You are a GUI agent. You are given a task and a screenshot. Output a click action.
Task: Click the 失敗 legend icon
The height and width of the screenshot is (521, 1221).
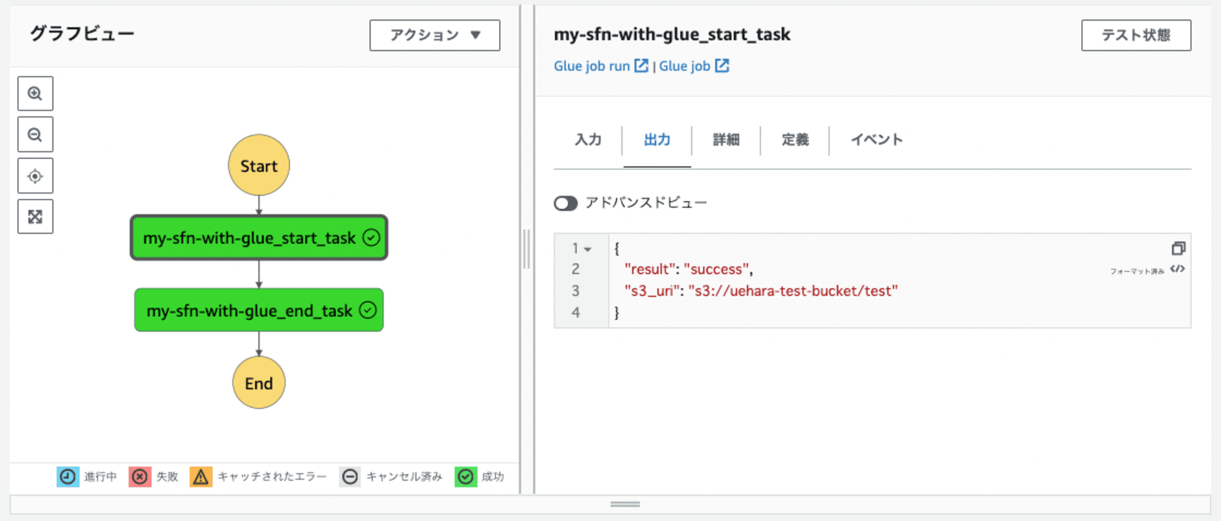click(x=140, y=477)
